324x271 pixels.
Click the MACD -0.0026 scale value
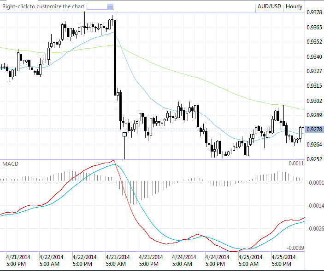pos(315,229)
